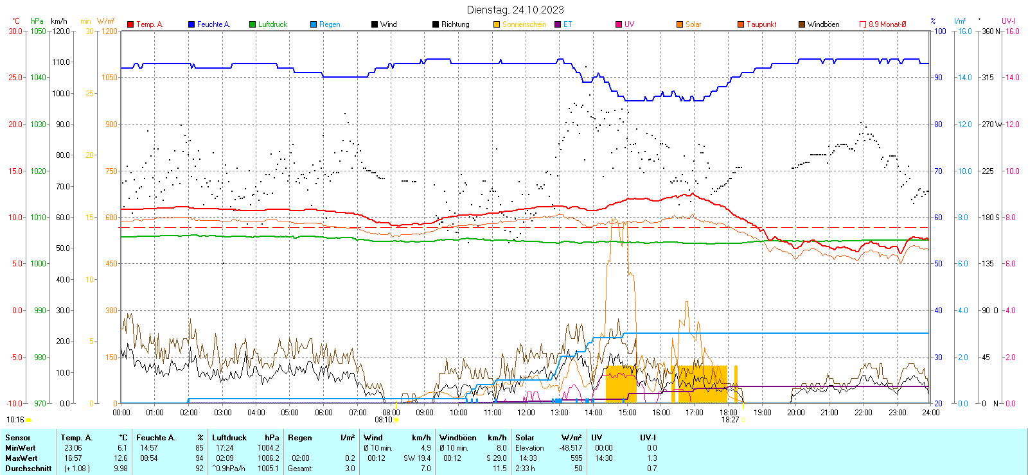Click the blue Feuchte A. legend square
Viewport: 1028px width, 475px height.
[x=191, y=24]
